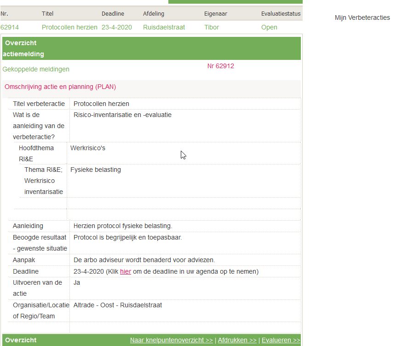Click the 'Evaluatiestatus' column header

click(281, 14)
